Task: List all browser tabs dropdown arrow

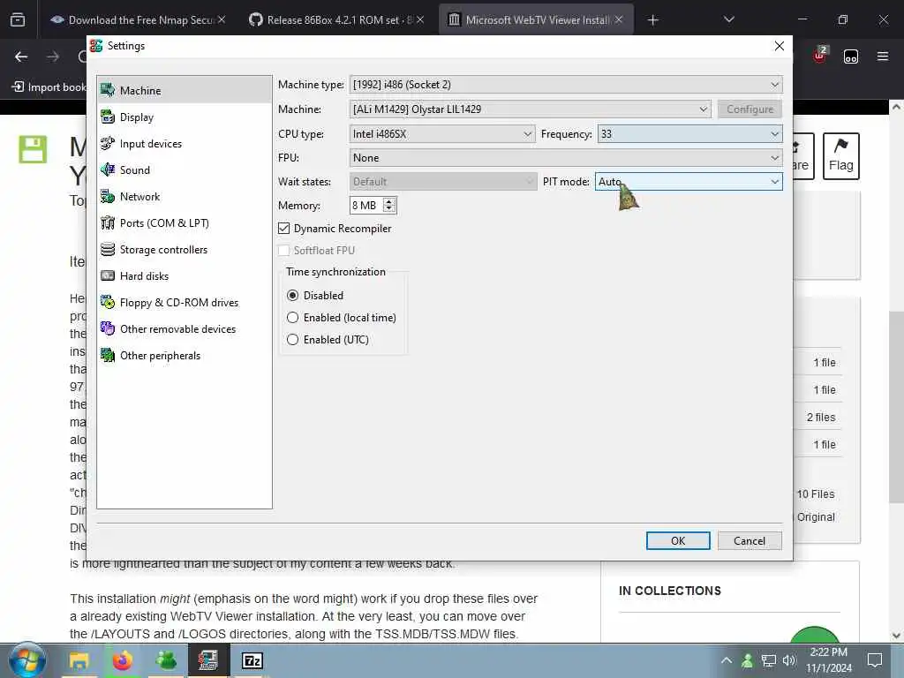Action: [728, 19]
